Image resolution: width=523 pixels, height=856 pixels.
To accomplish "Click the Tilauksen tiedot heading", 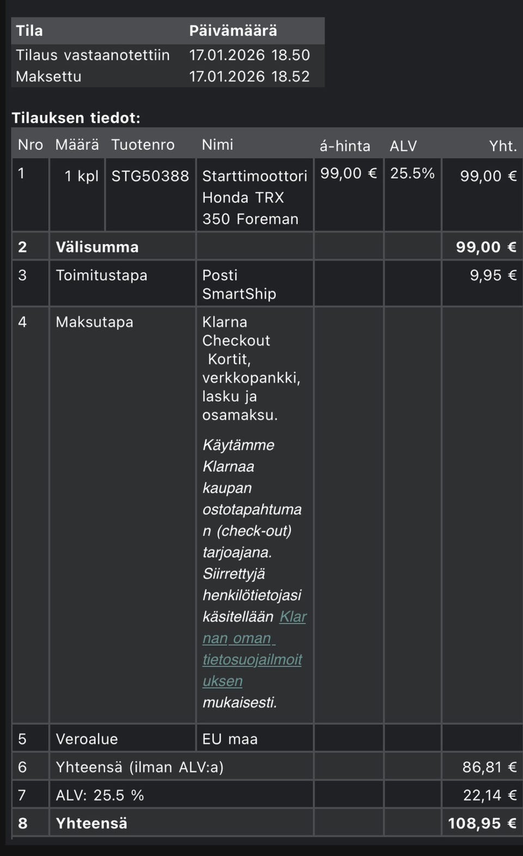I will pyautogui.click(x=76, y=118).
